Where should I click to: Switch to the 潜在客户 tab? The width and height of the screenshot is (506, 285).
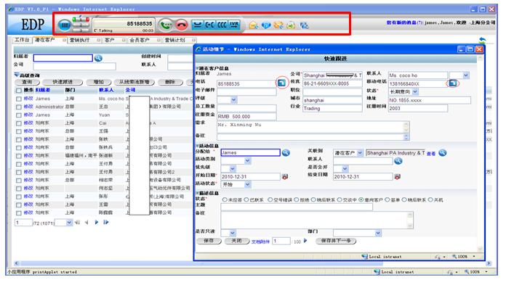tap(45, 40)
